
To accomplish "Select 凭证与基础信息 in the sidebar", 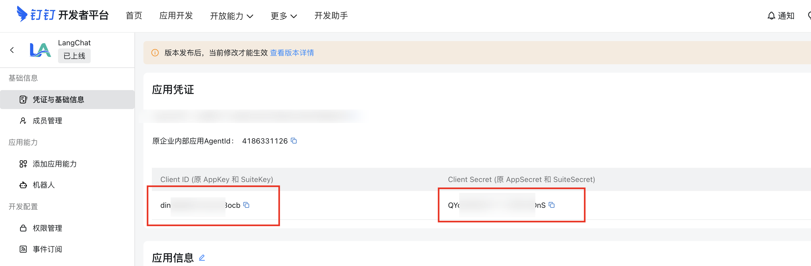I will point(58,100).
